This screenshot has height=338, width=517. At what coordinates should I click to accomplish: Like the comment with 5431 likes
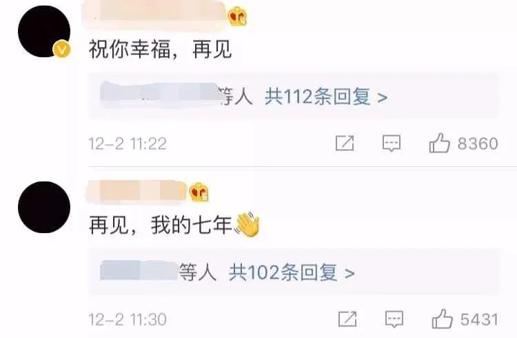point(442,319)
